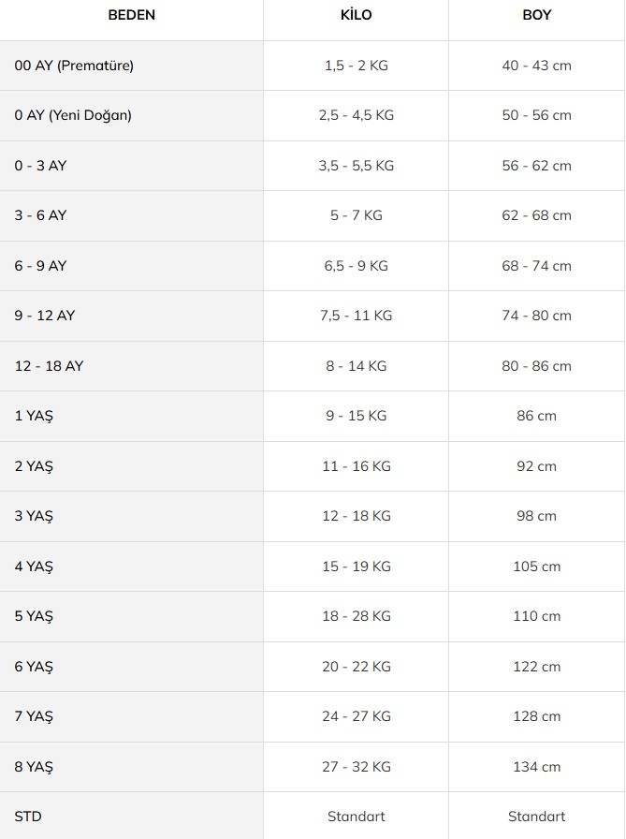Select the 4 YAŞ size label

click(34, 567)
